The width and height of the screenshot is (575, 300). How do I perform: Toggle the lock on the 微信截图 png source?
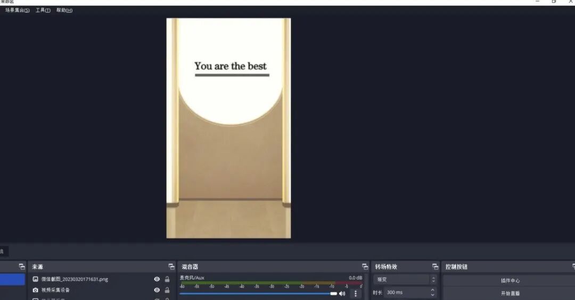pos(167,279)
